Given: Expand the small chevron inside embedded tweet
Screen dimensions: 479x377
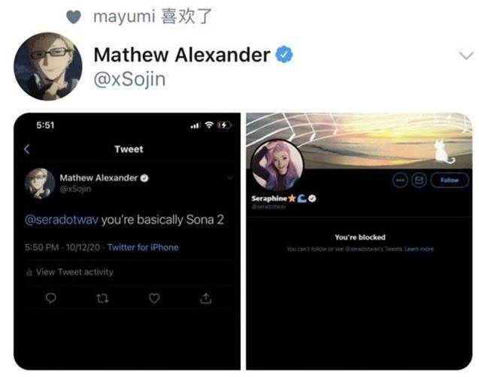Looking at the screenshot, I should (x=230, y=177).
